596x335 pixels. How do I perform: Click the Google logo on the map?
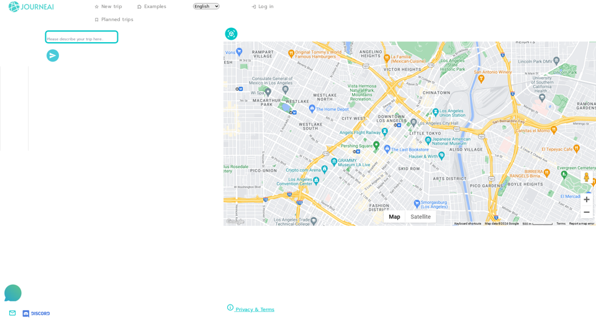(x=235, y=221)
